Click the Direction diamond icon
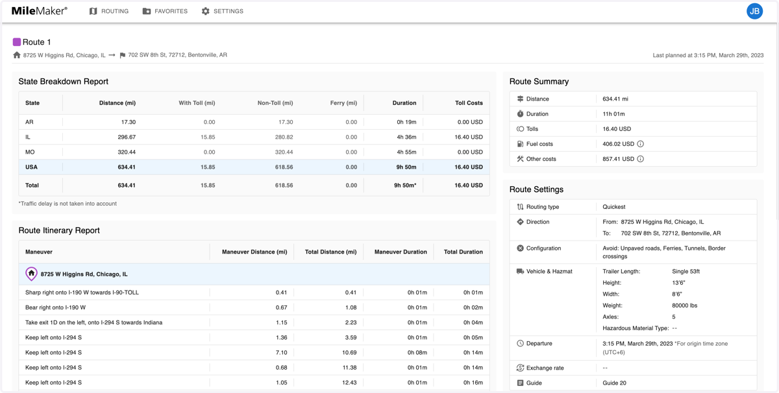 pos(520,222)
